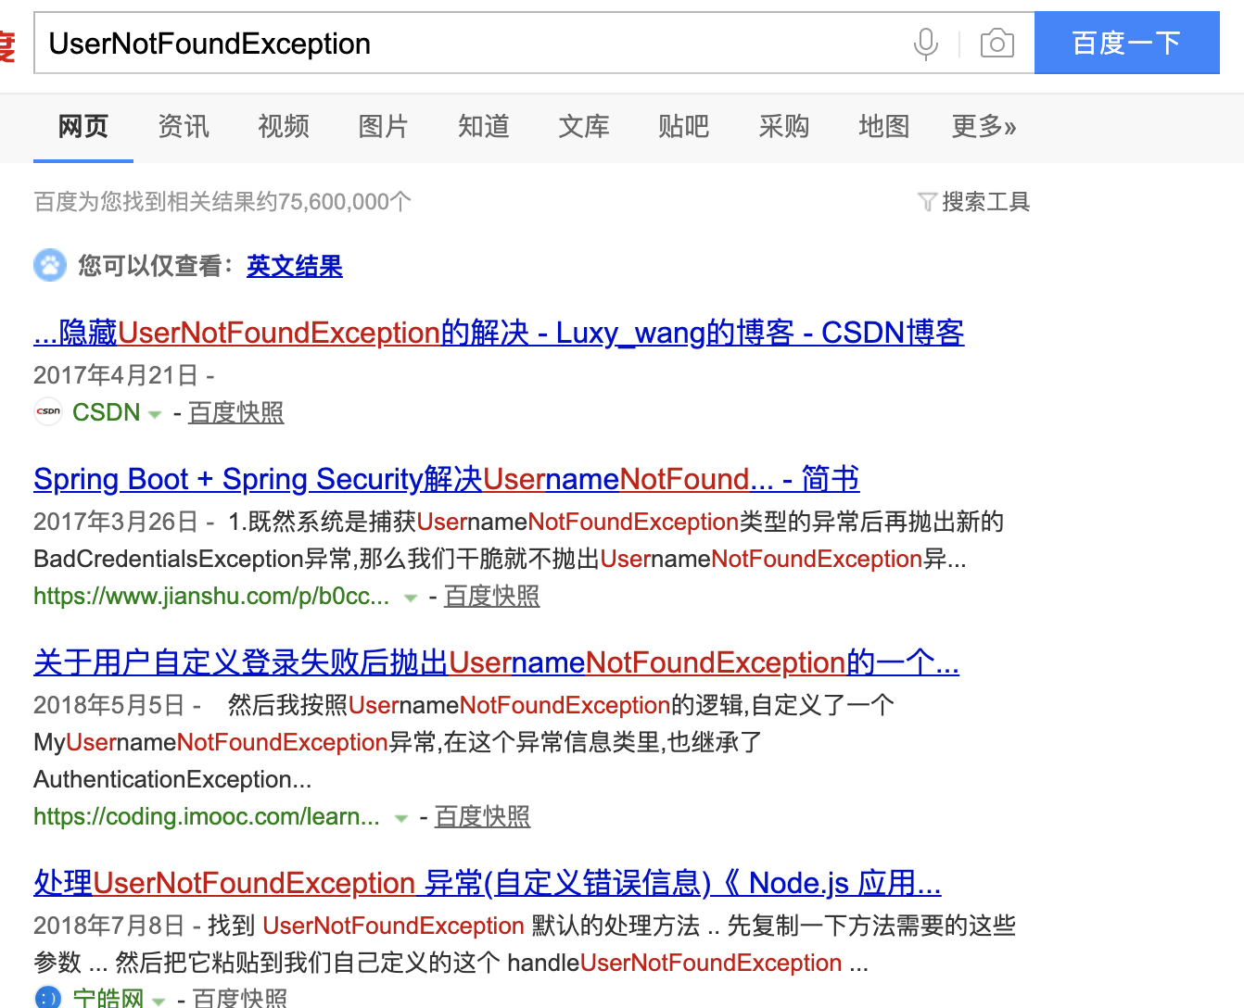This screenshot has height=1008, width=1244.
Task: Select the 网页 tab
Action: pyautogui.click(x=83, y=127)
